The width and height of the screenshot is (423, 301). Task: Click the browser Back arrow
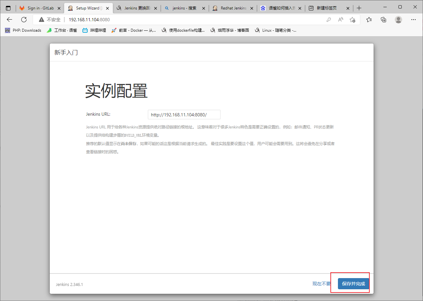(9, 20)
